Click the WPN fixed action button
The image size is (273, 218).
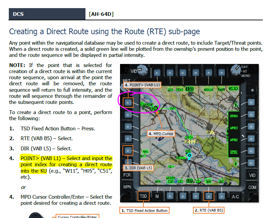[x=127, y=187]
